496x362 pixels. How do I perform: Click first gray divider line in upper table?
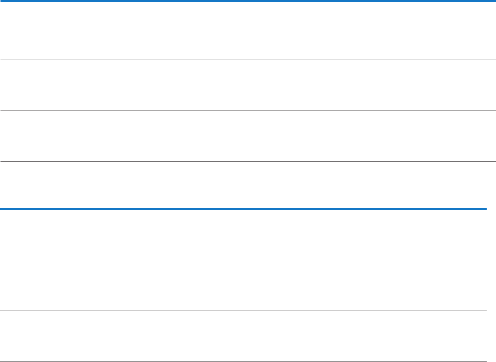[248, 60]
